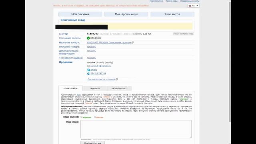The height and width of the screenshot is (144, 256).
Task: Click the external-link icon after product name
Action: click(133, 42)
